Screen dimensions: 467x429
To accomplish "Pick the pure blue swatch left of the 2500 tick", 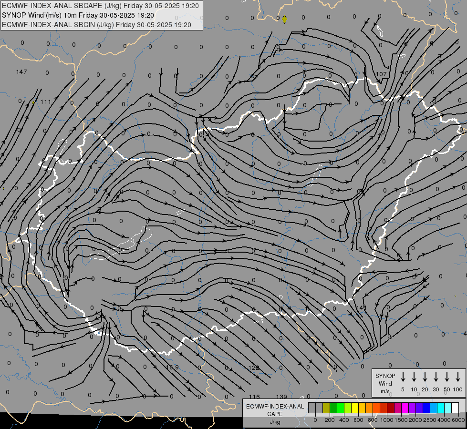I will [x=426, y=408].
